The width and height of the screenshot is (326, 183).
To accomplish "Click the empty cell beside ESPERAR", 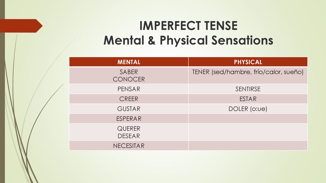I will (248, 119).
